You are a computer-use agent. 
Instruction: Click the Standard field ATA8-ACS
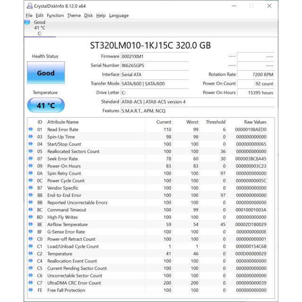198,102
